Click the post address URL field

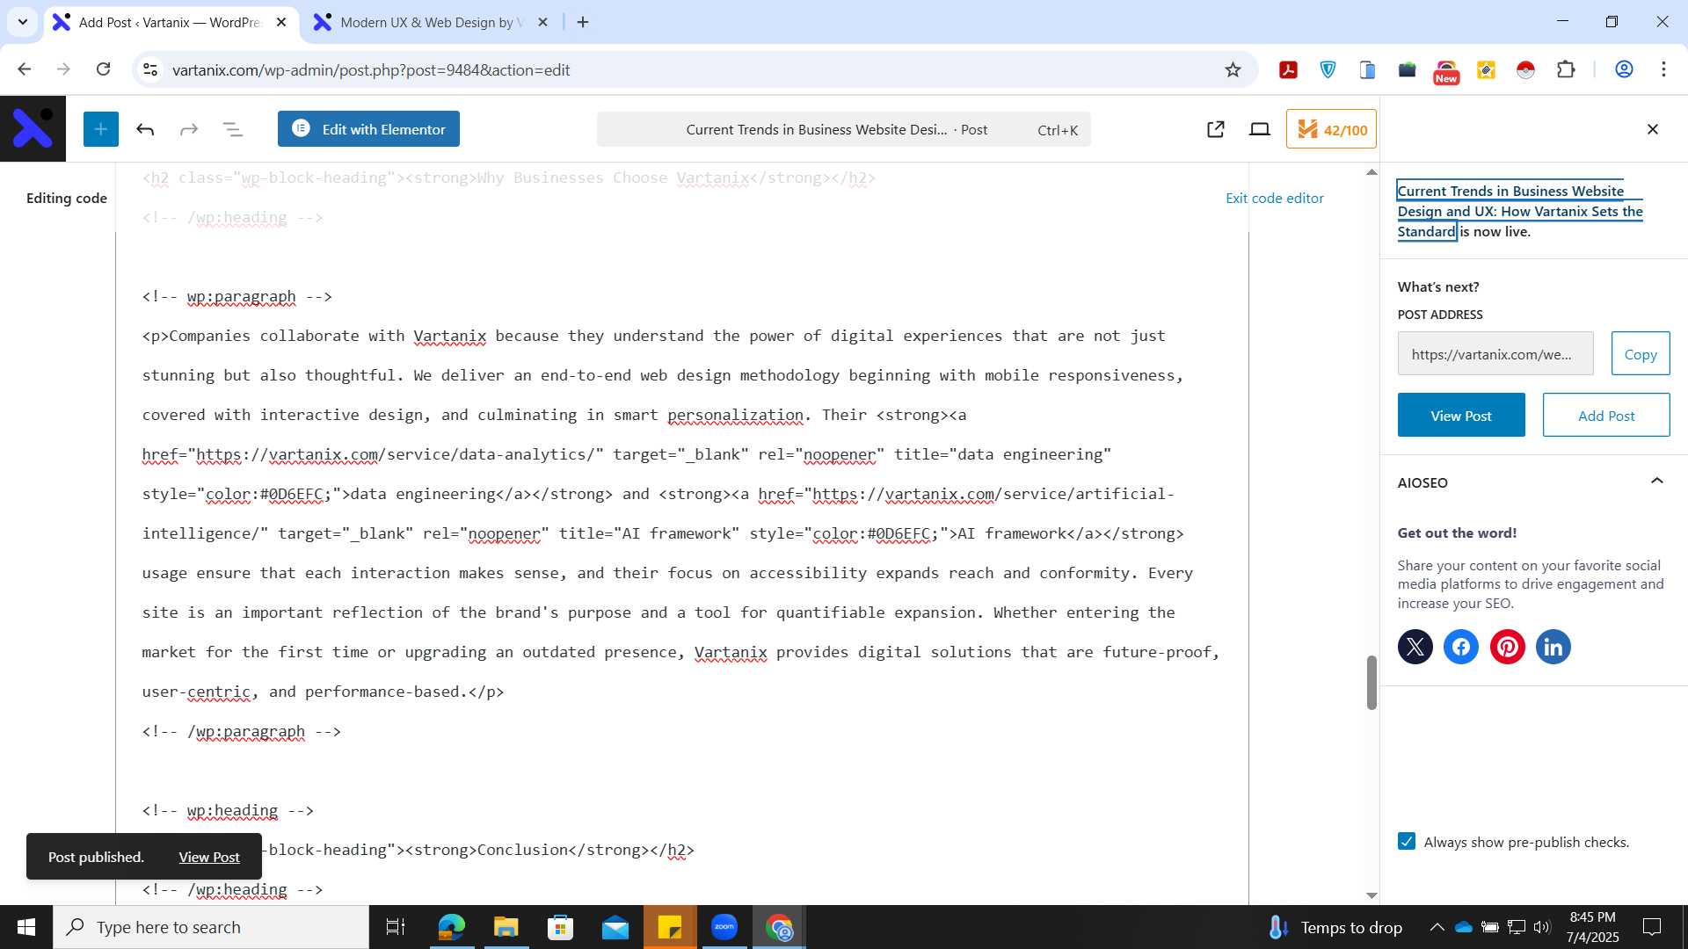pyautogui.click(x=1495, y=353)
